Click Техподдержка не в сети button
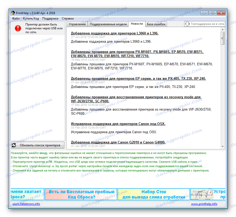 click(x=205, y=24)
